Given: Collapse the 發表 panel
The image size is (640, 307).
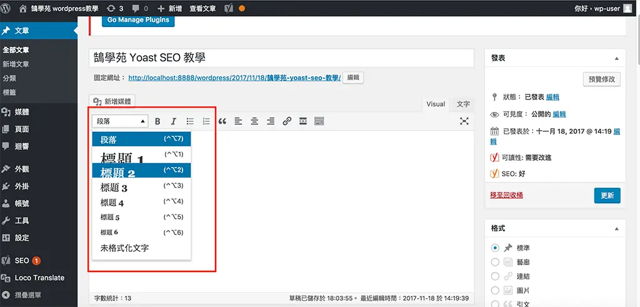Looking at the screenshot, I should [x=616, y=58].
